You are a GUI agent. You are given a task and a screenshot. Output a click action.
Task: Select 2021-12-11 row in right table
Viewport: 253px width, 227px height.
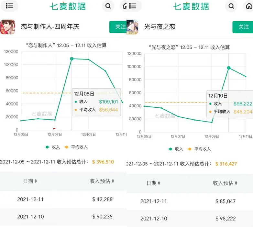pos(190,201)
